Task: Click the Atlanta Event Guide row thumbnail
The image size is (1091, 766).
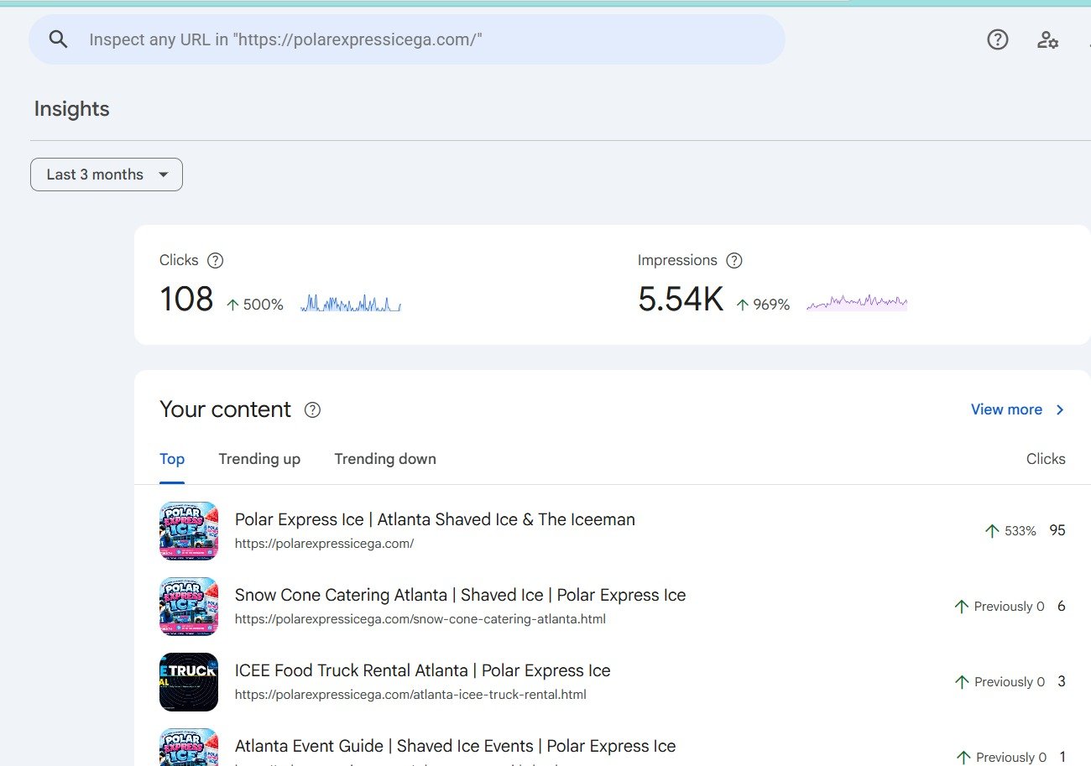Action: [189, 747]
